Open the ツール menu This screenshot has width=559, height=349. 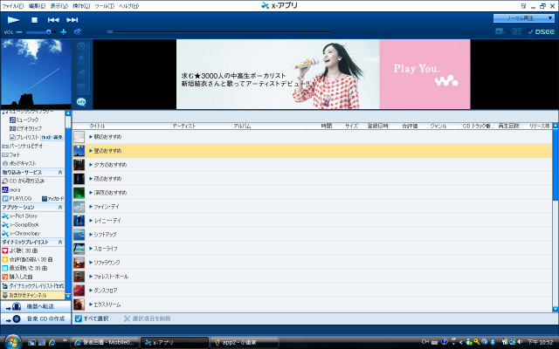104,6
